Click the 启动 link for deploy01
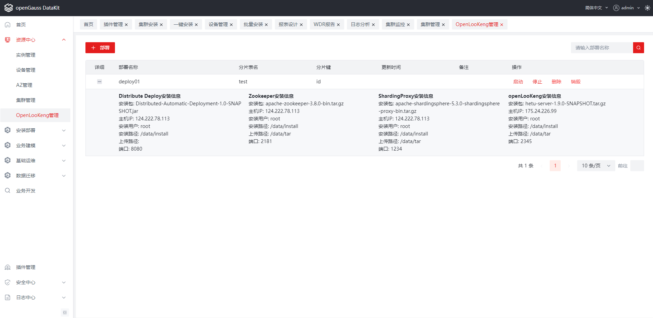 pos(518,82)
